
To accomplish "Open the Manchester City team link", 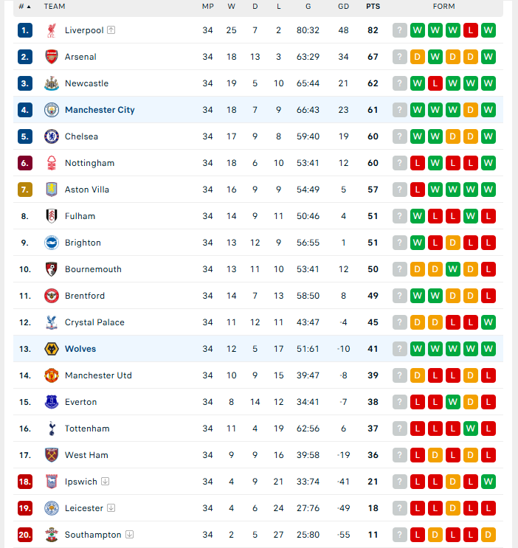I will coord(100,110).
